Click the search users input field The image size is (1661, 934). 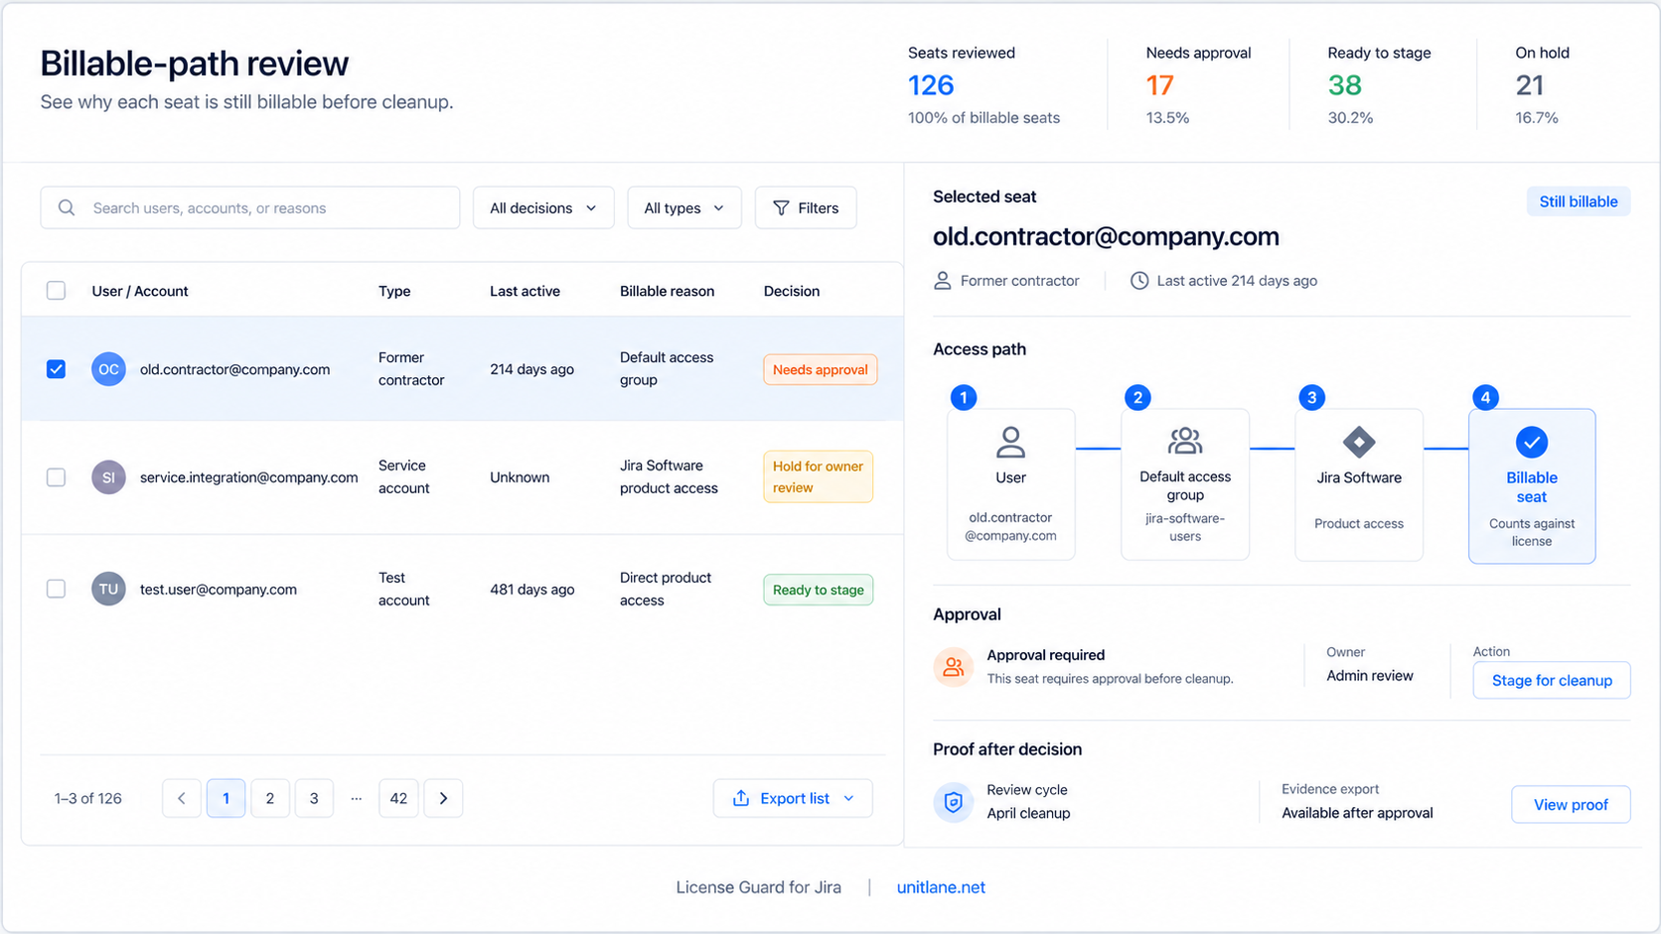[x=250, y=207]
